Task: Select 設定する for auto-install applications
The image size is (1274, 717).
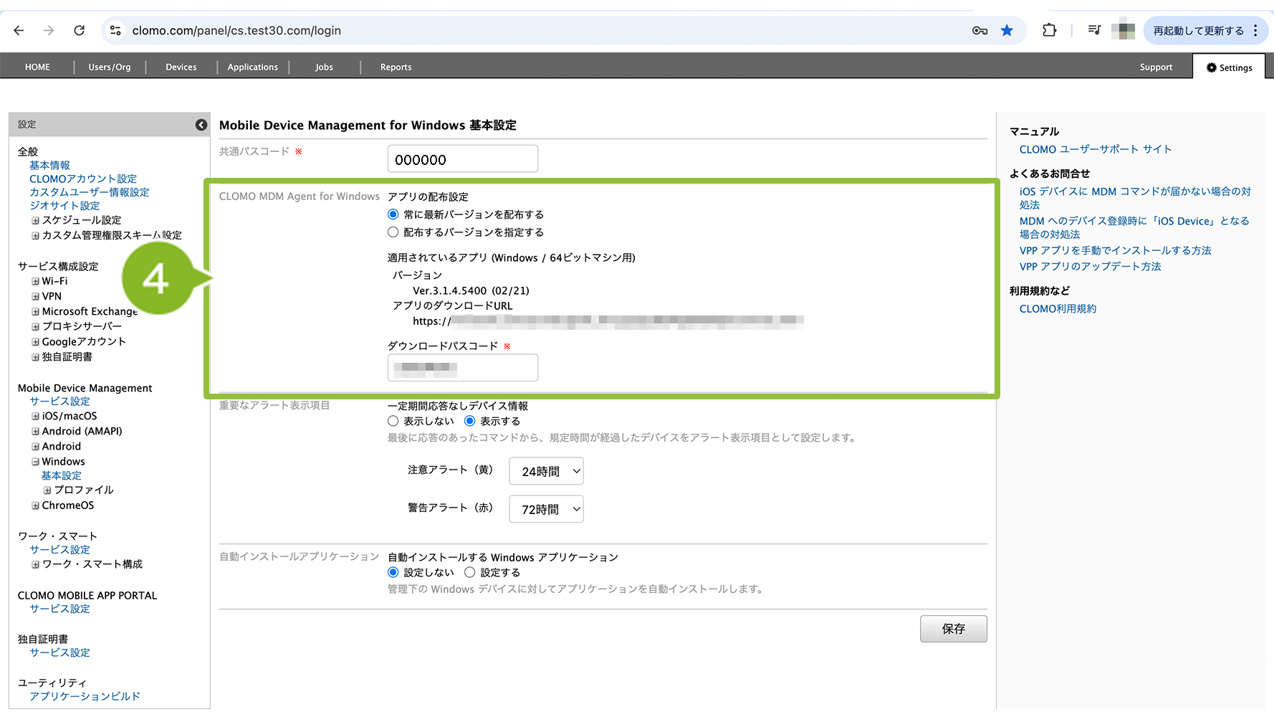Action: tap(470, 573)
